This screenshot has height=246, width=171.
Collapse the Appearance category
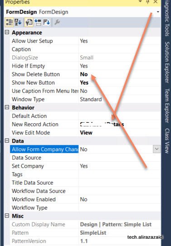pos(7,32)
